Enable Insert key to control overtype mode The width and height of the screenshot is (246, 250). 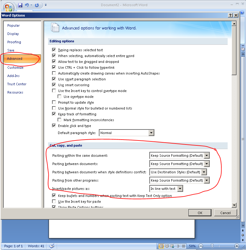click(54, 90)
